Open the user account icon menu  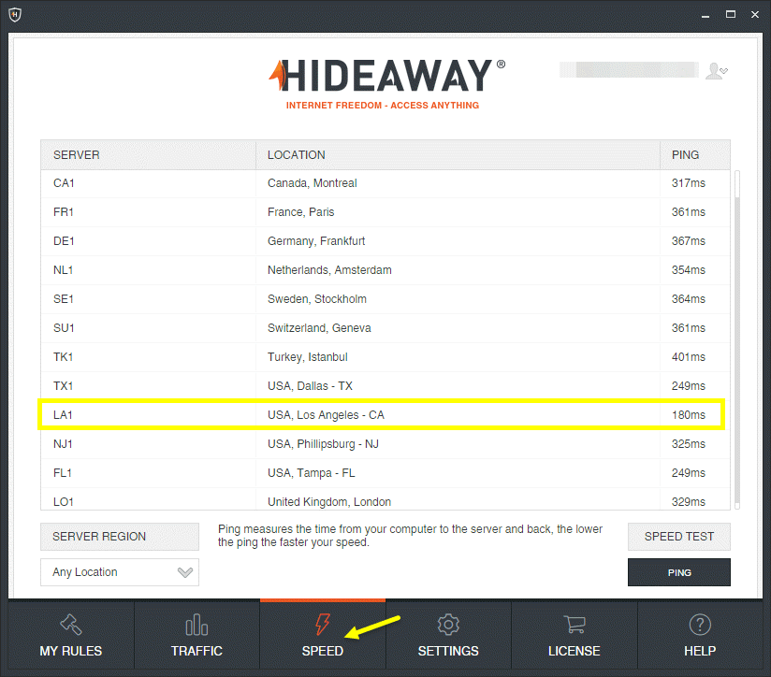(x=717, y=71)
